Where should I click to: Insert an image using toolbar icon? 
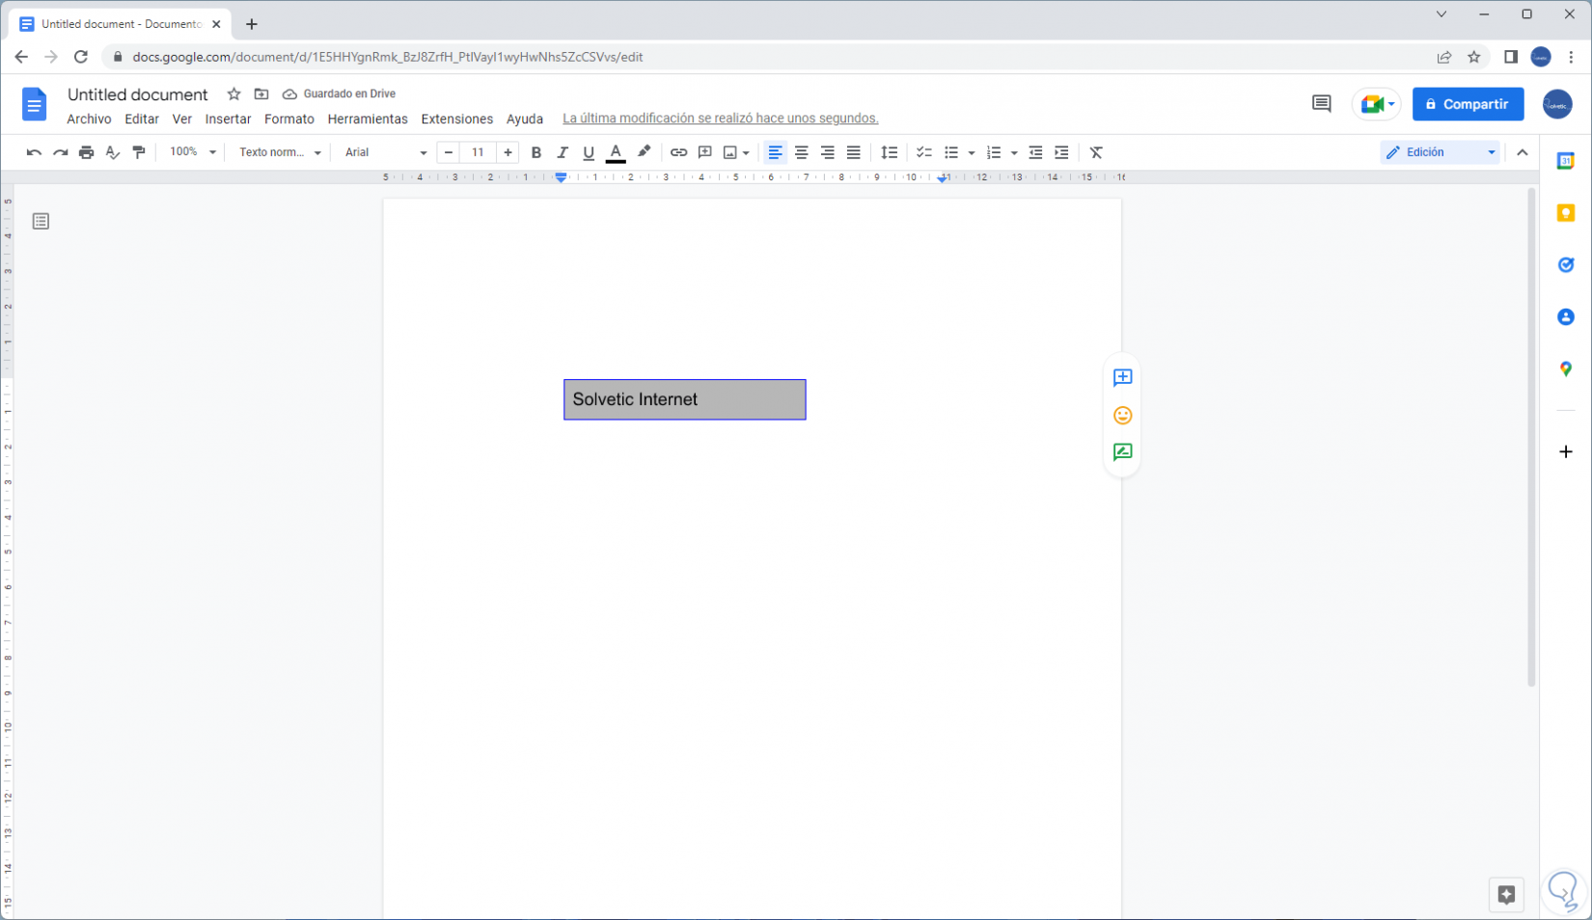(x=730, y=152)
